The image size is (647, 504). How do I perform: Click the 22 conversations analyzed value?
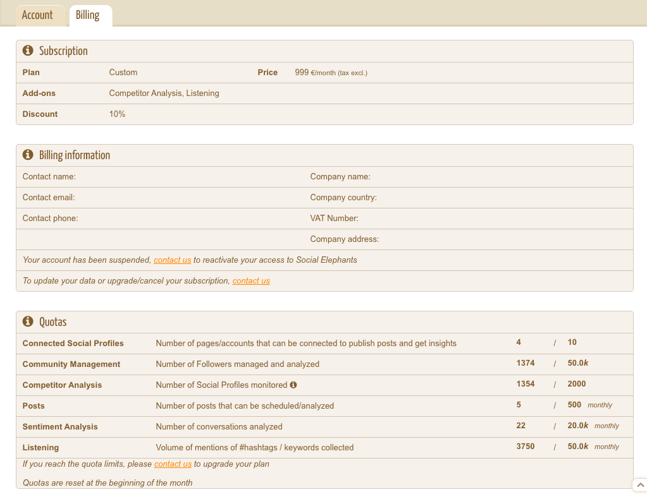[521, 425]
